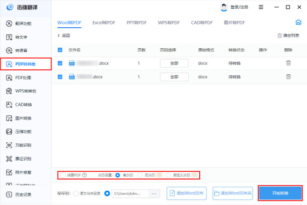The width and height of the screenshot is (307, 205).
Task: Open 全部 page selector of second docx
Action: (174, 77)
